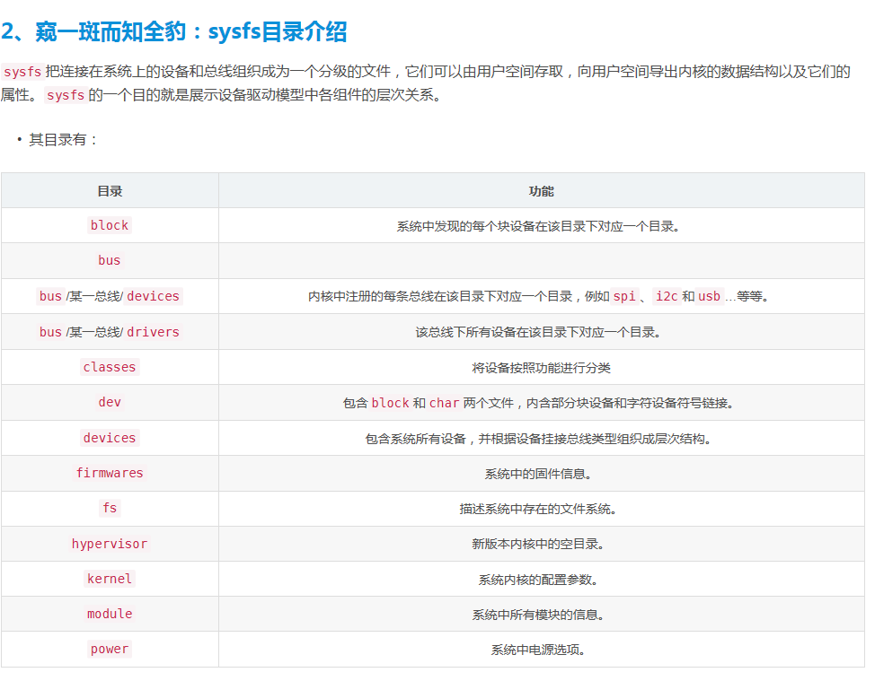
Task: Click the 'bus/某一总线/devices' cell
Action: 110,296
